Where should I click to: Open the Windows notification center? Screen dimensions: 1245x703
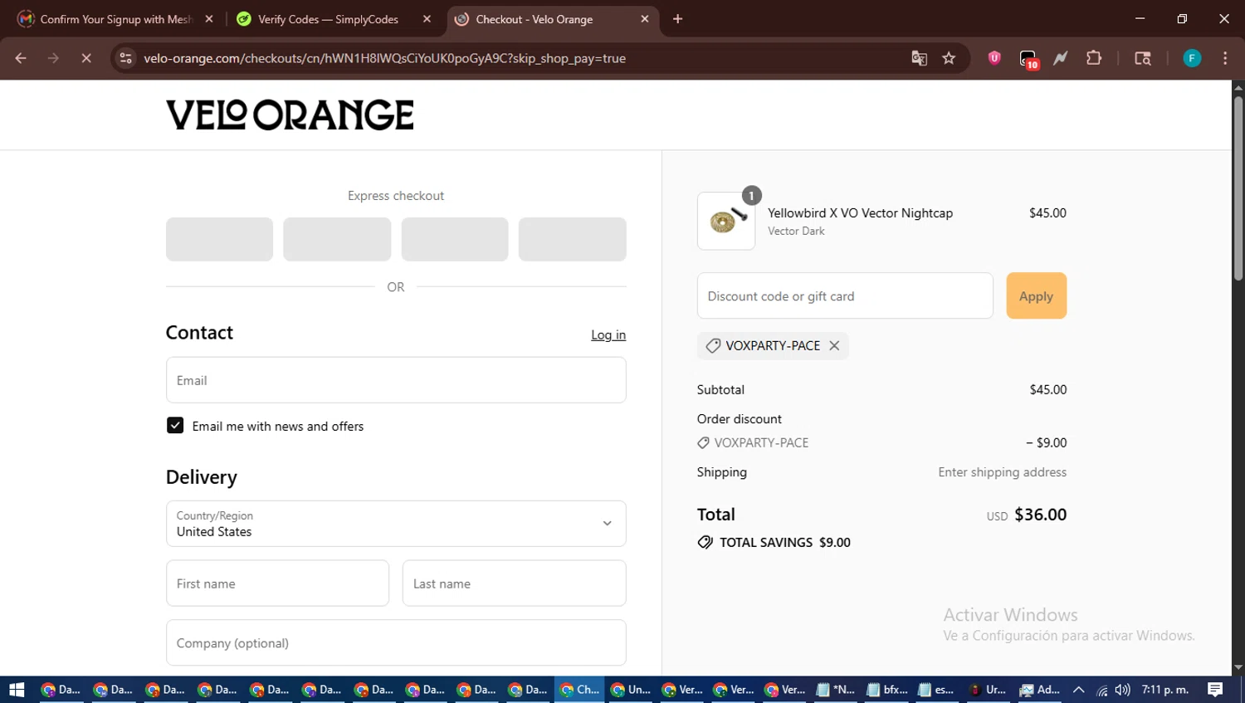click(x=1215, y=690)
